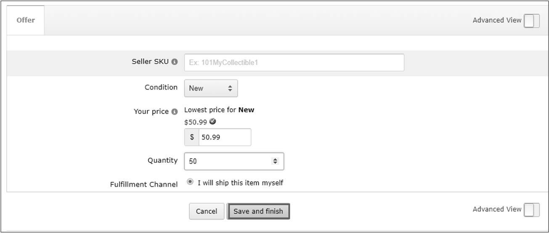Increase quantity with the up arrow
Image resolution: width=549 pixels, height=233 pixels.
point(275,159)
